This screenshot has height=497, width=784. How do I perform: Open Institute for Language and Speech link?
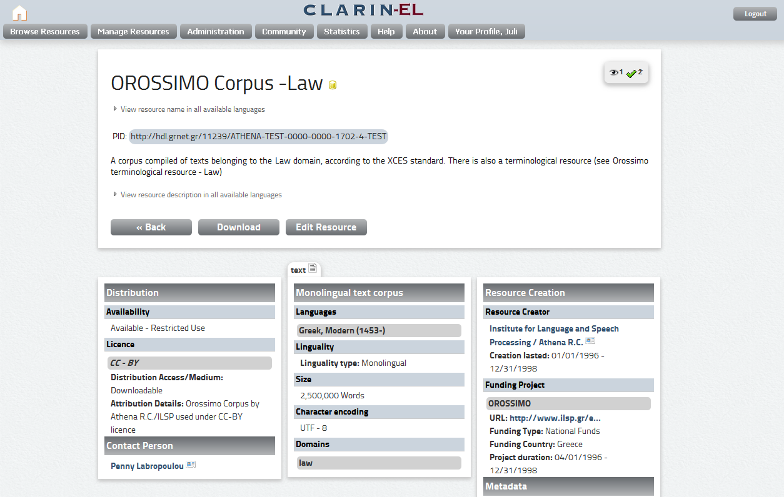coord(554,335)
